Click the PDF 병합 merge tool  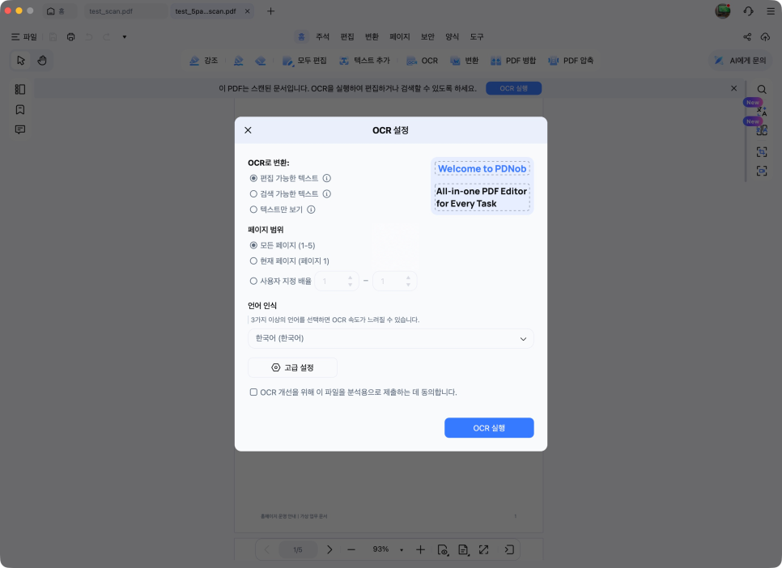tap(513, 61)
